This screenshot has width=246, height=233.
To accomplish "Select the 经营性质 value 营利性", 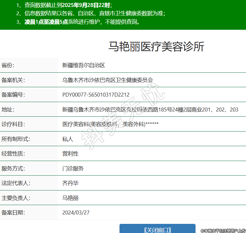I will click(71, 153).
